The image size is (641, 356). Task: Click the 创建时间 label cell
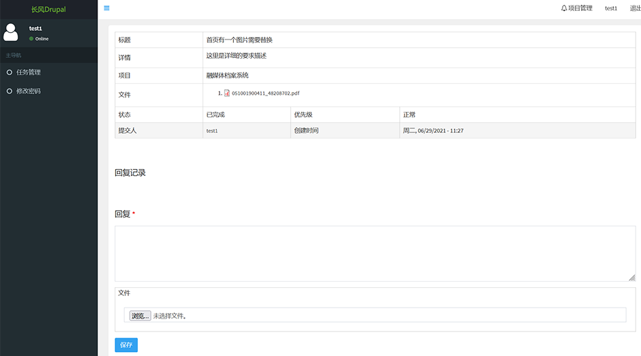[x=345, y=130]
